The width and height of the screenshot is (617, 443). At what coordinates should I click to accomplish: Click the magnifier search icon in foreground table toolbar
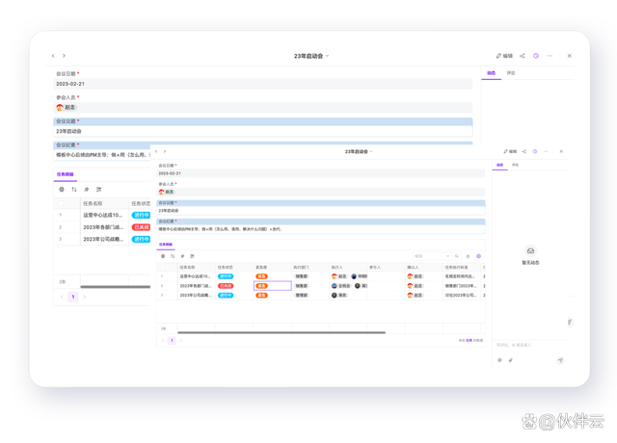457,256
